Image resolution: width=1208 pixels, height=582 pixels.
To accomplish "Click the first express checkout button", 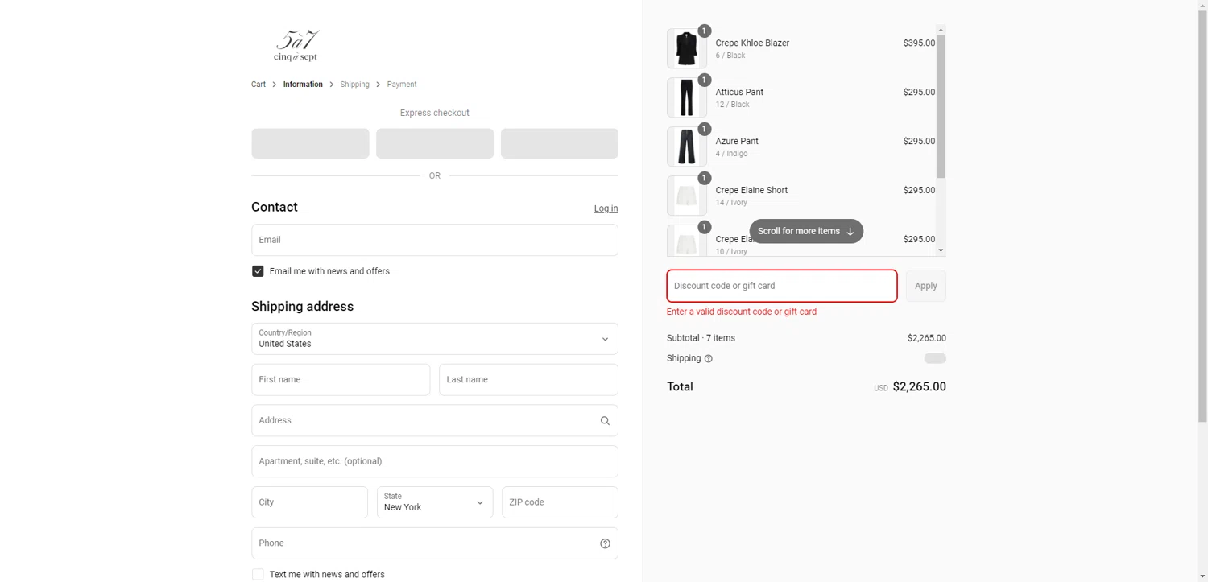I will (x=310, y=143).
